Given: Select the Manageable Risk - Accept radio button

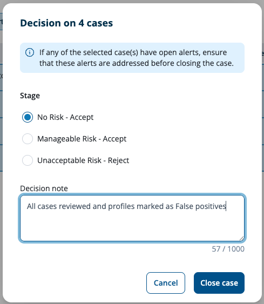Looking at the screenshot, I should (28, 139).
